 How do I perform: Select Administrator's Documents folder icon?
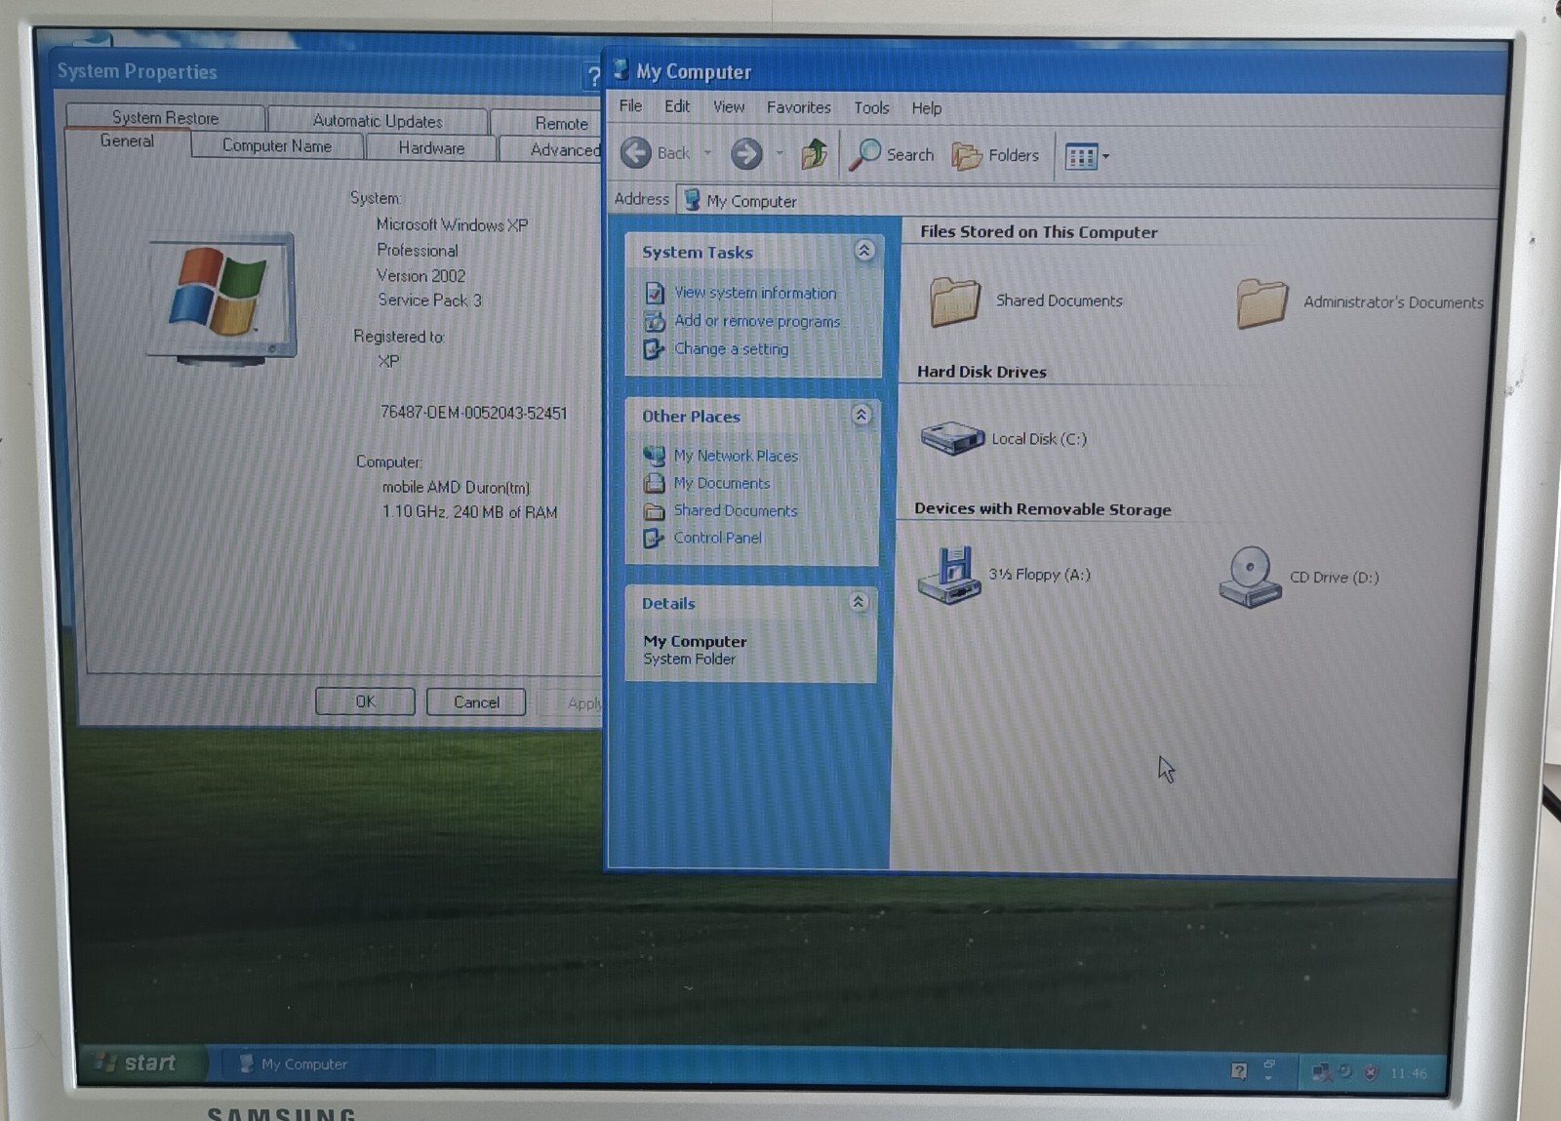1261,302
